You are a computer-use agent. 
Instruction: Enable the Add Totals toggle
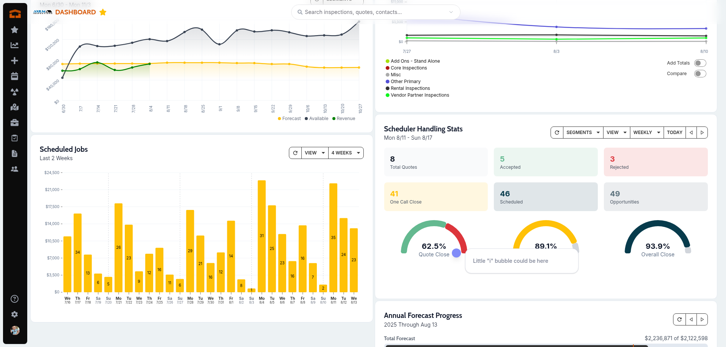[700, 63]
